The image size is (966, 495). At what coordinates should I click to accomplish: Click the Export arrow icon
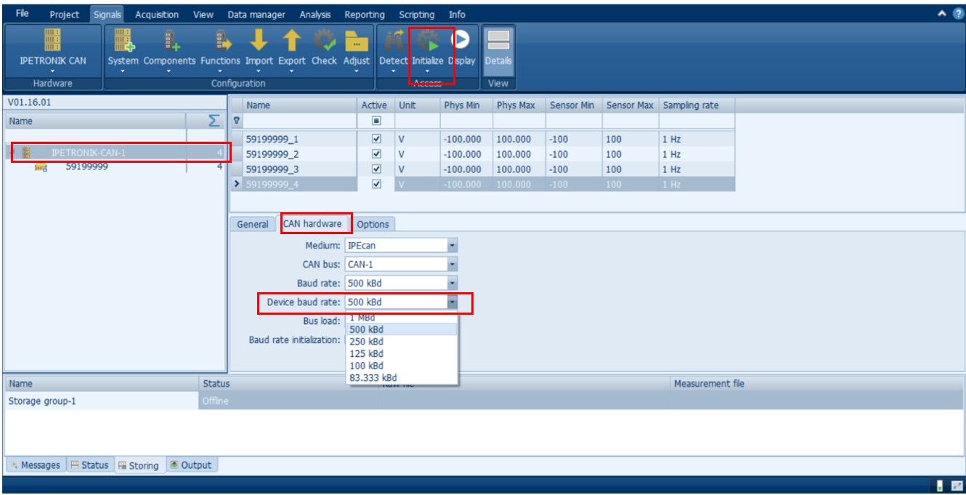291,41
